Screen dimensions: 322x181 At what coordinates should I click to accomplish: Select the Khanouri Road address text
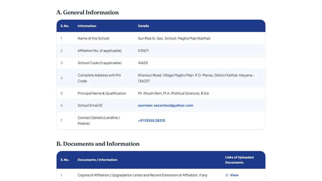click(x=196, y=78)
